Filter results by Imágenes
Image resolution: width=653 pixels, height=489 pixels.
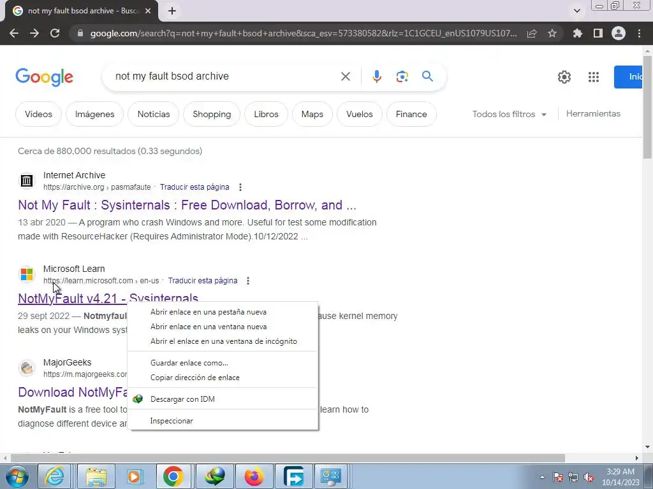click(94, 114)
